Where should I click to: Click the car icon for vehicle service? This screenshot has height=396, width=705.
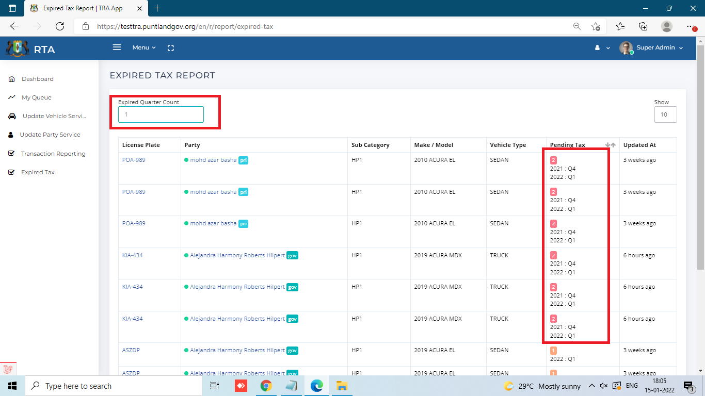pyautogui.click(x=11, y=117)
